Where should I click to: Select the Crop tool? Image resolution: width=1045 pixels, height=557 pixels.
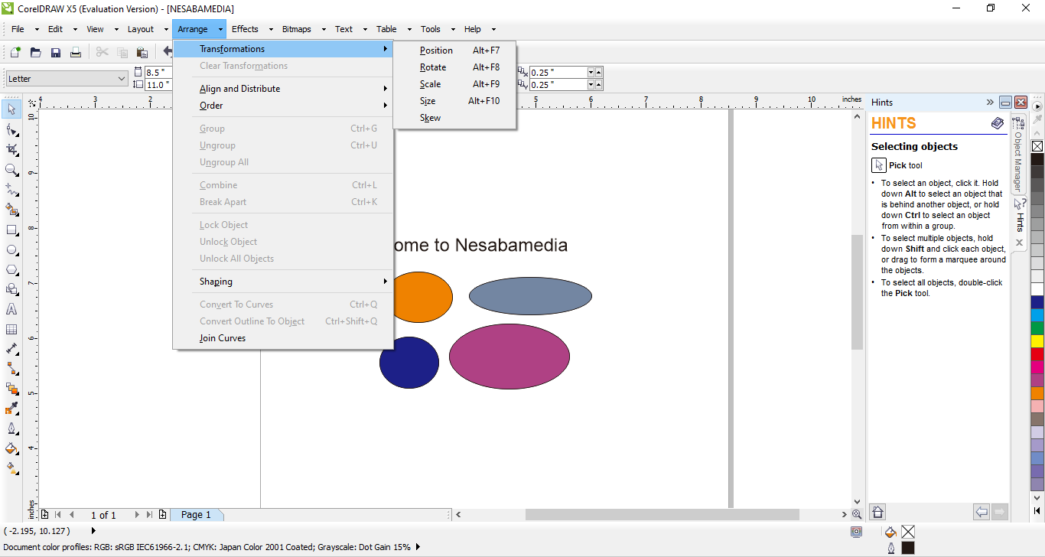[11, 150]
